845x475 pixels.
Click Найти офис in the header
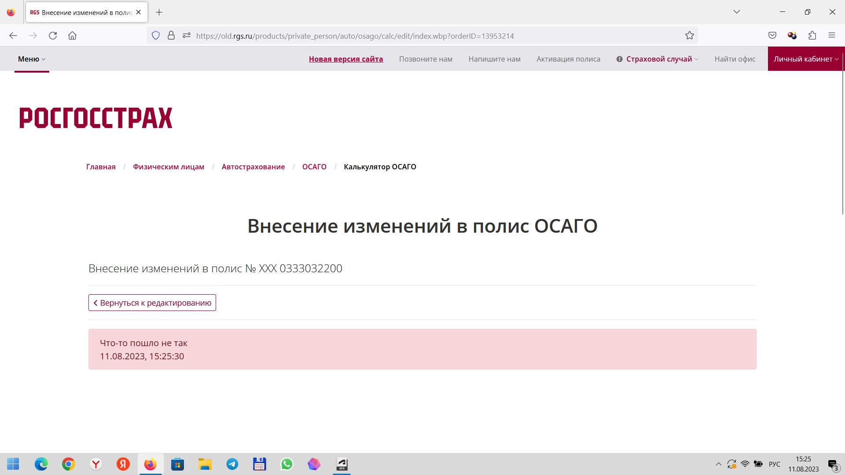coord(735,59)
